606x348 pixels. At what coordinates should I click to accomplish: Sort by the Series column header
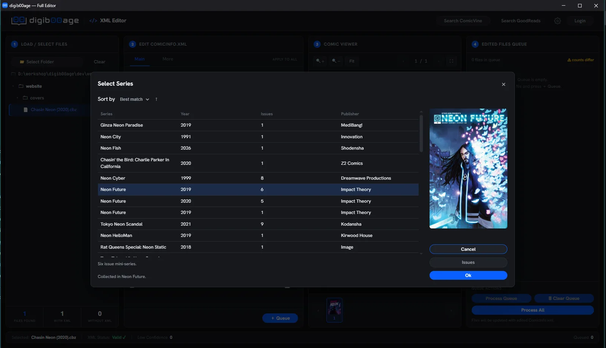(x=106, y=114)
